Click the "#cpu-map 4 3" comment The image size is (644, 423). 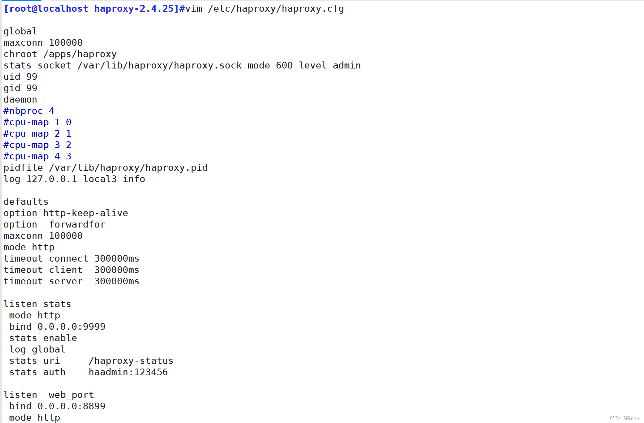coord(37,156)
